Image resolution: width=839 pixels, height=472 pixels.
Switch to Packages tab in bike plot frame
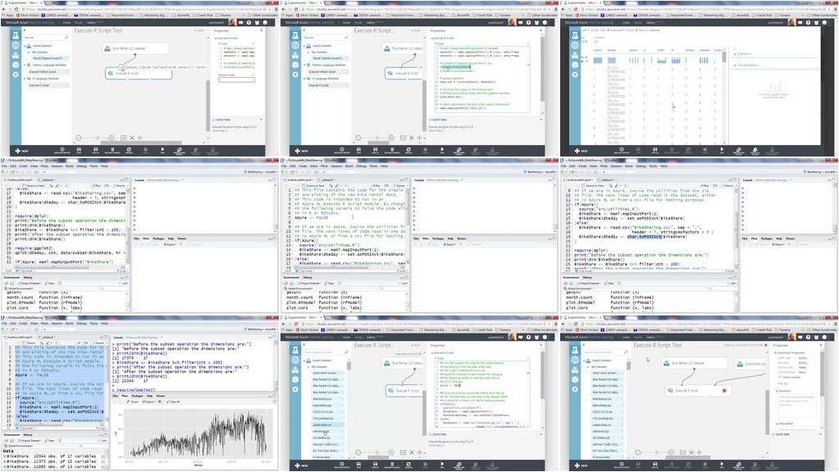tap(137, 396)
